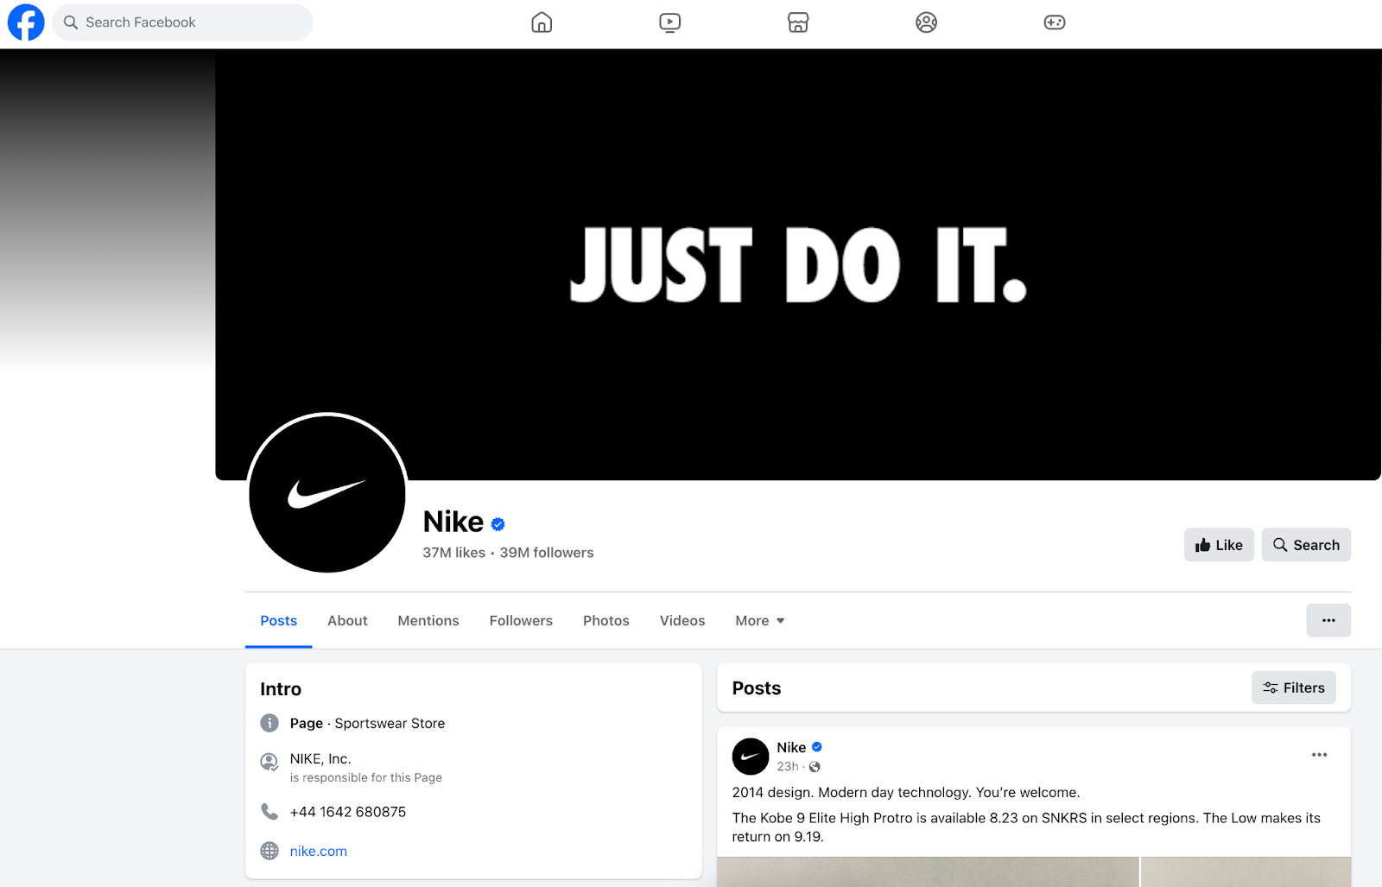Select the Watch video icon
This screenshot has width=1382, height=887.
click(669, 22)
